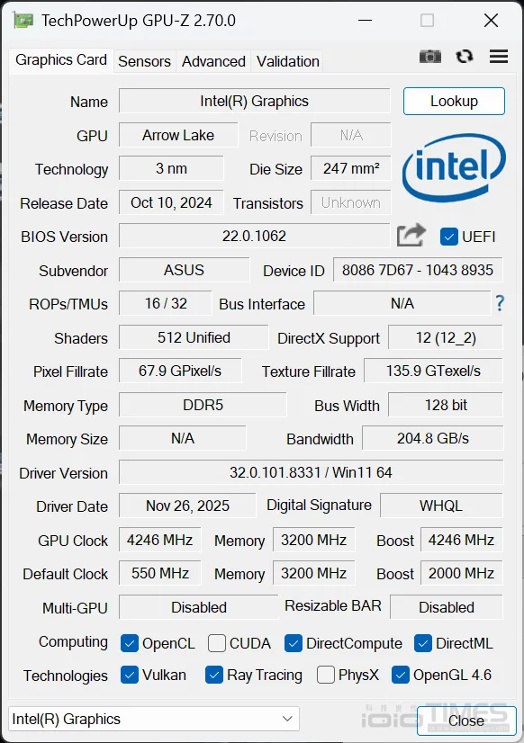Enable the CUDA checkbox
524x743 pixels.
pos(217,643)
